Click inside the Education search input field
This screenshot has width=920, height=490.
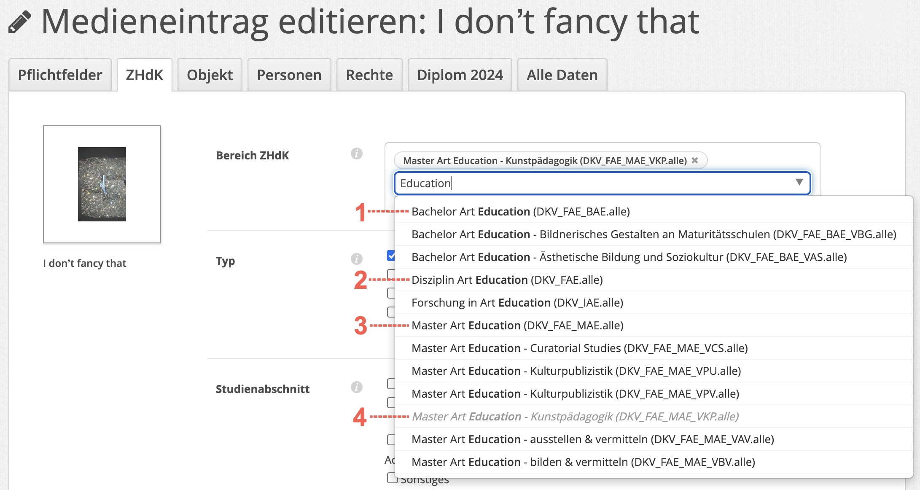point(590,183)
